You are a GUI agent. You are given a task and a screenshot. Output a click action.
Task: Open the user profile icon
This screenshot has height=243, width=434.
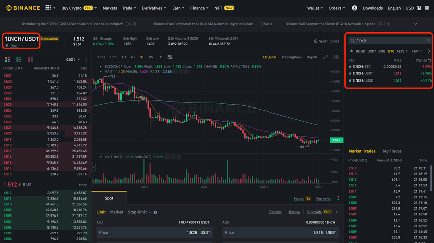(354, 8)
